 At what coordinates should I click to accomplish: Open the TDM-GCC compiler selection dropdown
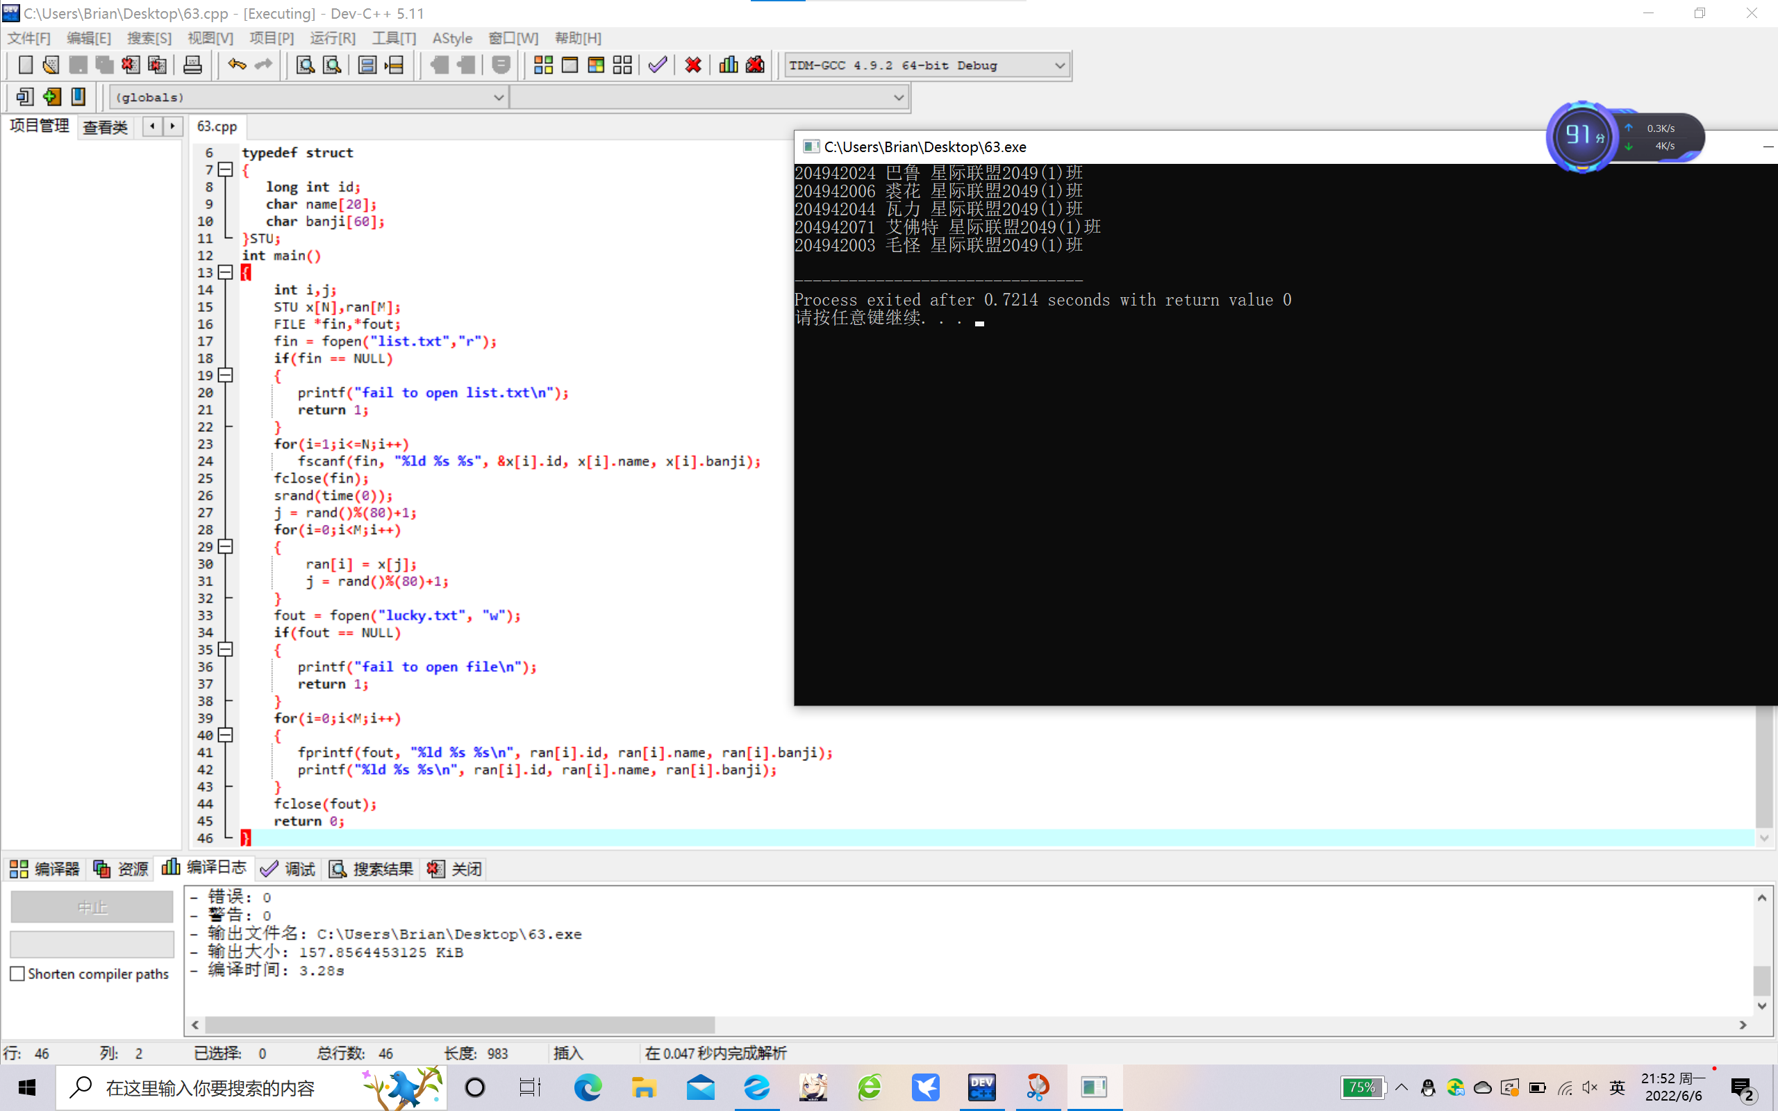[1059, 65]
